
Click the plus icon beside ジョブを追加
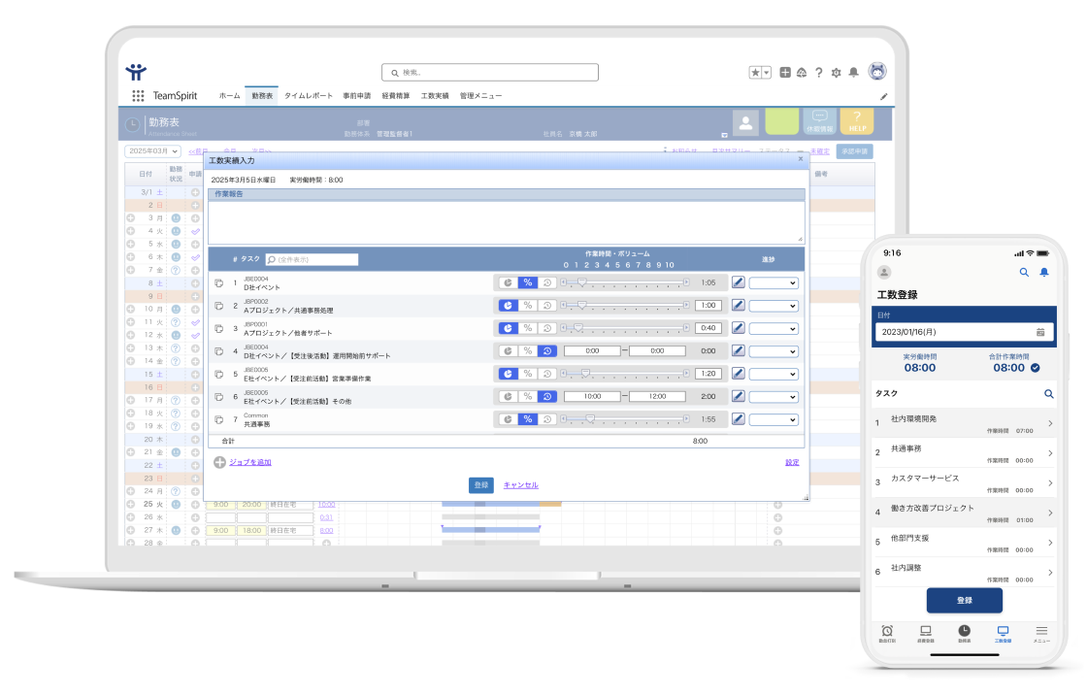pos(219,462)
